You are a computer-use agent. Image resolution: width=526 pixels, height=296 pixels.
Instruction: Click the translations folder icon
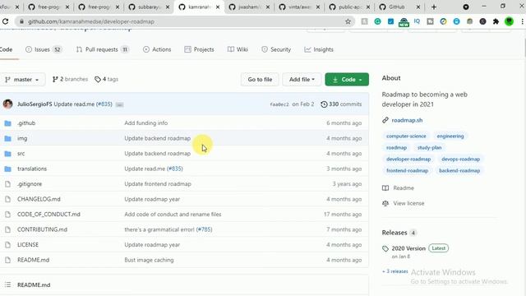[7, 169]
